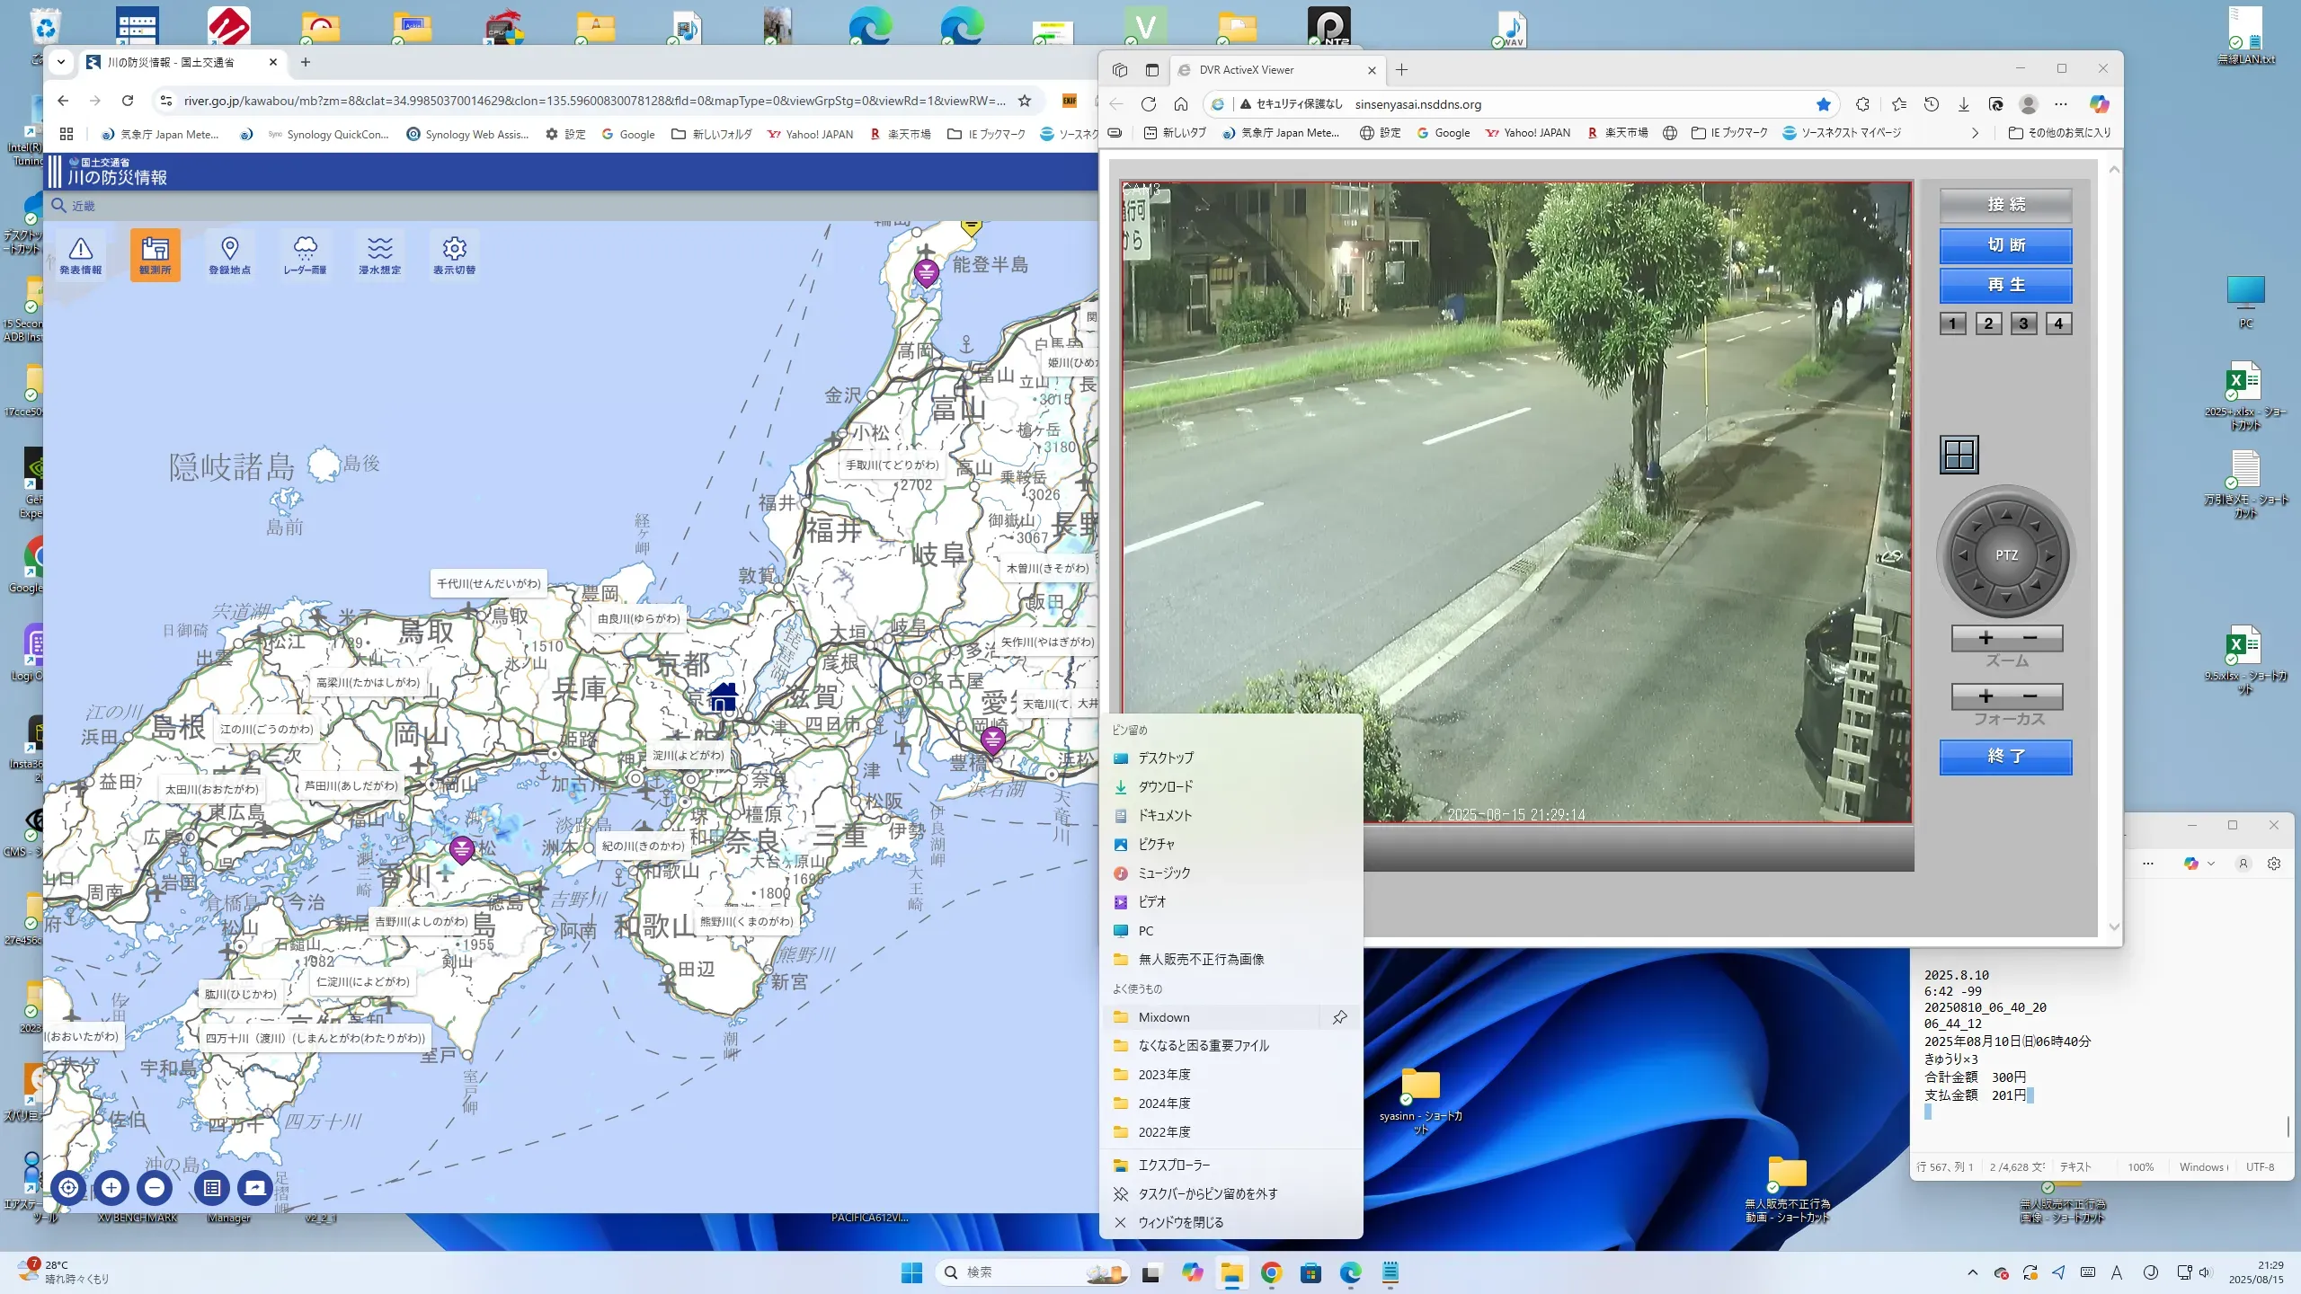Screen dimensions: 2301x1294
Task: Choose ウィンドウを閉じる in jump list
Action: (1180, 1222)
